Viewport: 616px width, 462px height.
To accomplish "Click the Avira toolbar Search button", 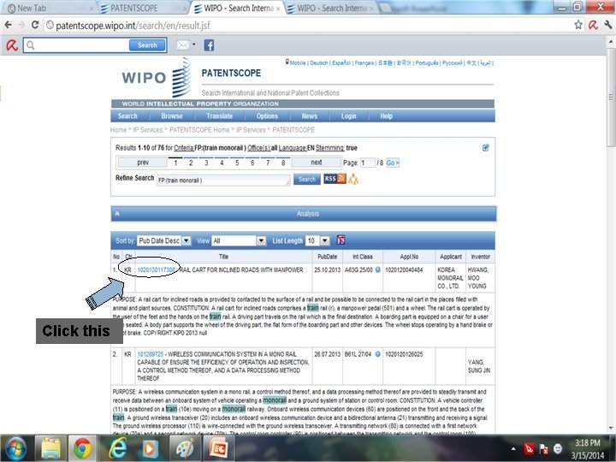I will tap(147, 45).
